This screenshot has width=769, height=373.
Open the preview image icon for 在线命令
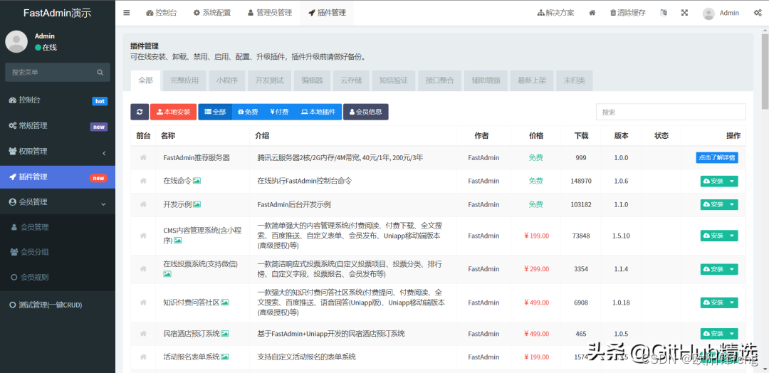point(197,181)
